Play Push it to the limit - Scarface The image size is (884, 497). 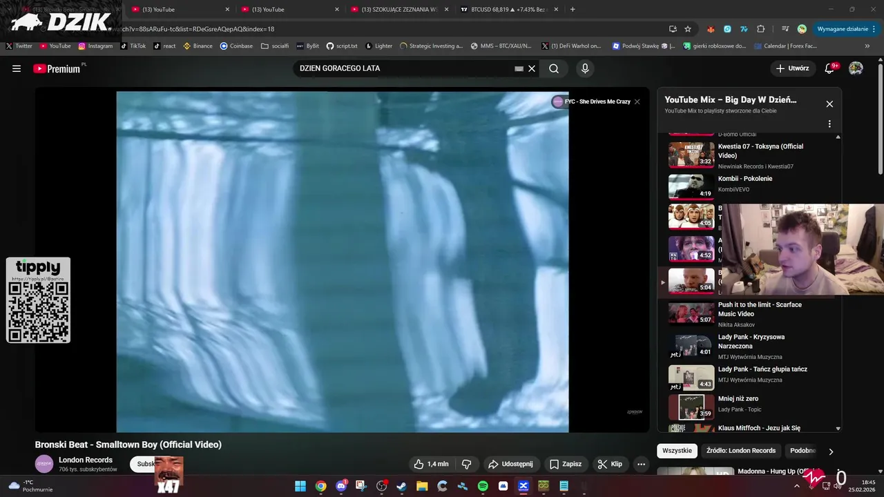[749, 313]
